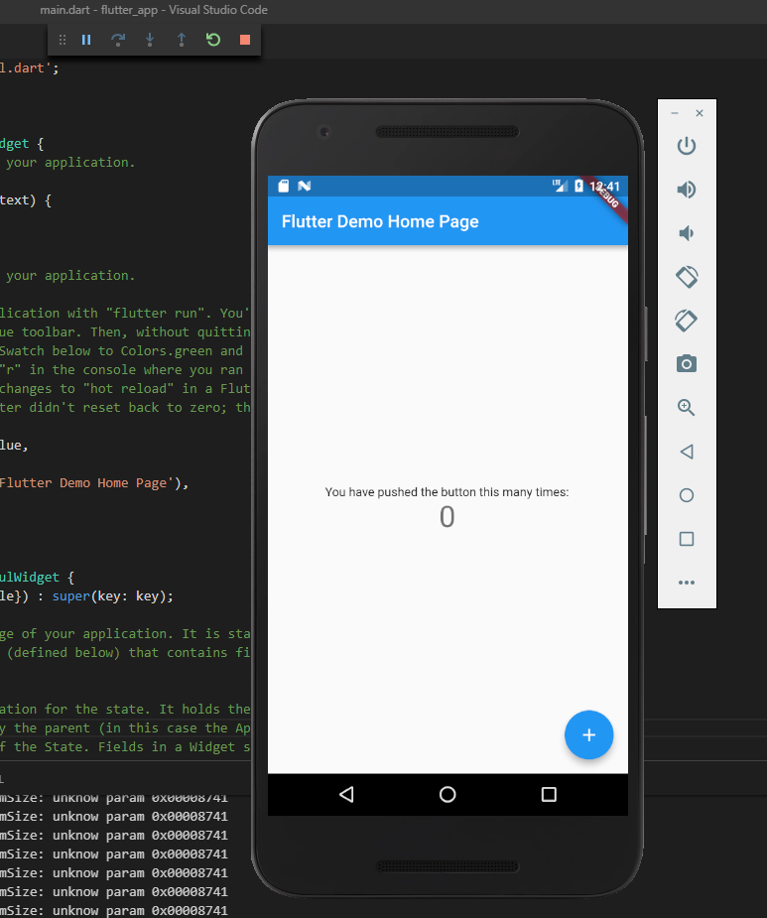Click the Back triangle in the emulator sidebar
The width and height of the screenshot is (767, 918).
pyautogui.click(x=687, y=452)
